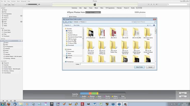Open Ping in the Store section
The height and width of the screenshot is (106, 190).
5,34
